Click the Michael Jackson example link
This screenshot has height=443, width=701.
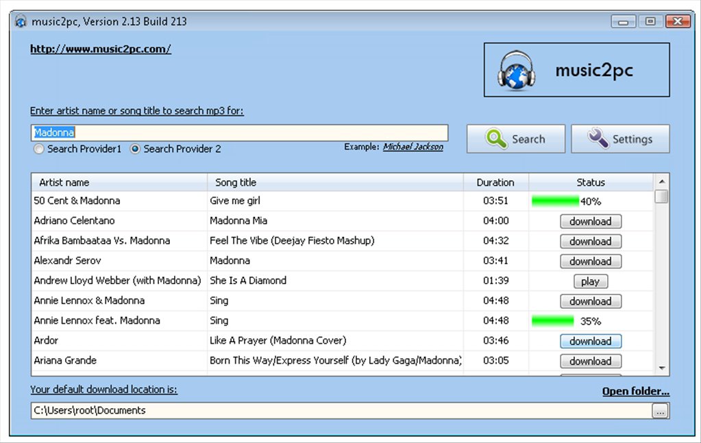point(413,147)
